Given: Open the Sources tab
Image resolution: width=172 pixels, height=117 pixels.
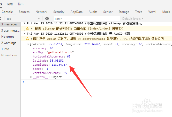Looking at the screenshot, I should click(24, 12).
